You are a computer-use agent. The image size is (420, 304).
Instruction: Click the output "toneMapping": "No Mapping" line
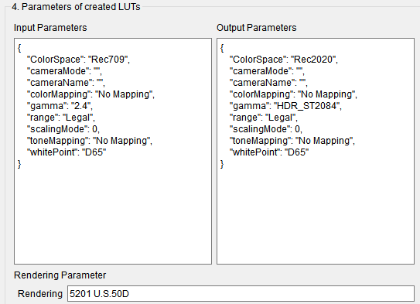pos(292,141)
